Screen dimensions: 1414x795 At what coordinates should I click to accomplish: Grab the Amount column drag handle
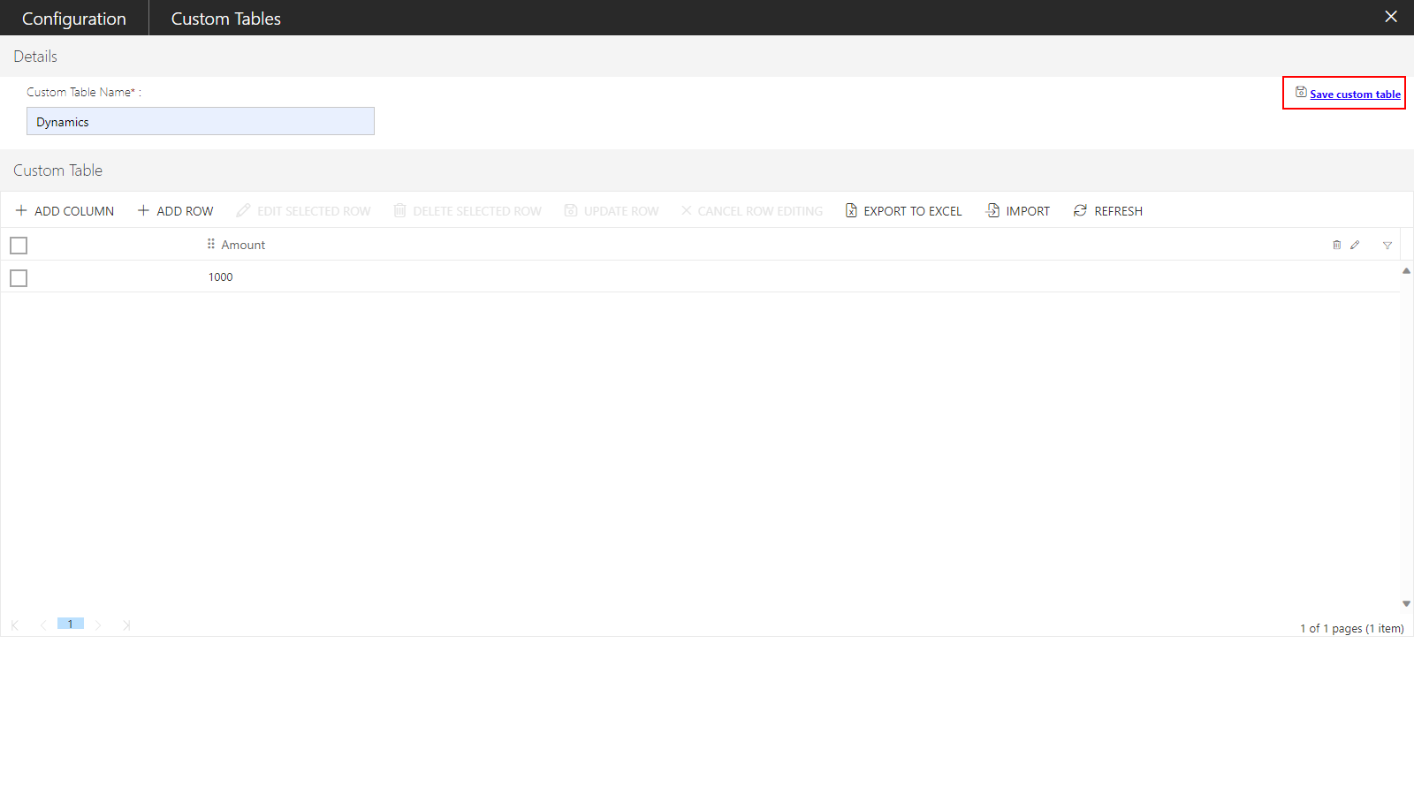211,245
